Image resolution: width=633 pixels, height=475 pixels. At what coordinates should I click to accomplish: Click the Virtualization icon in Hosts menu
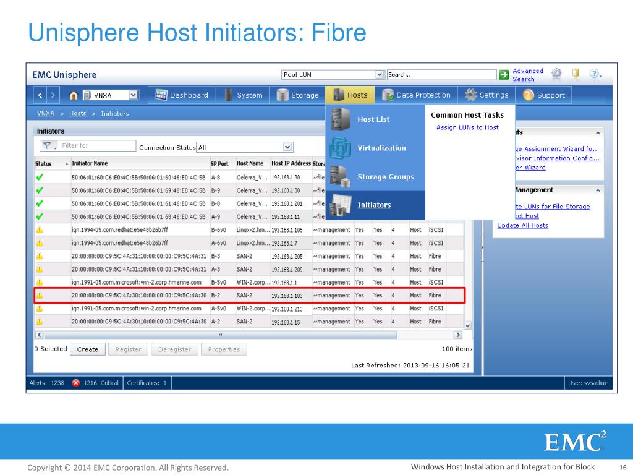[341, 148]
